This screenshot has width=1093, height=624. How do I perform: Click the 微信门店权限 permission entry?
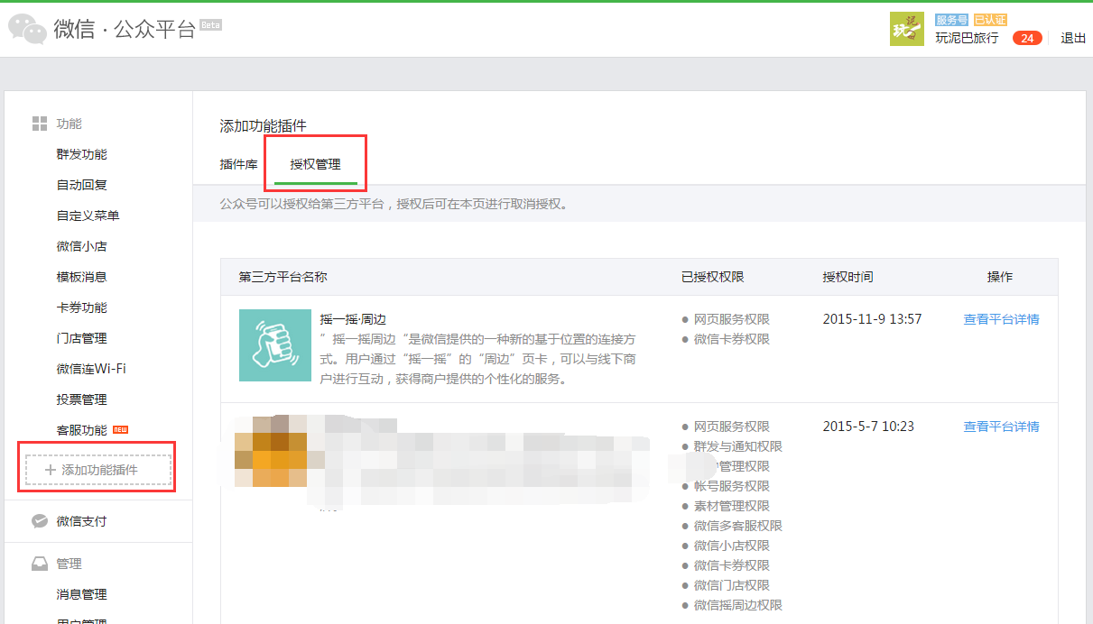click(731, 585)
